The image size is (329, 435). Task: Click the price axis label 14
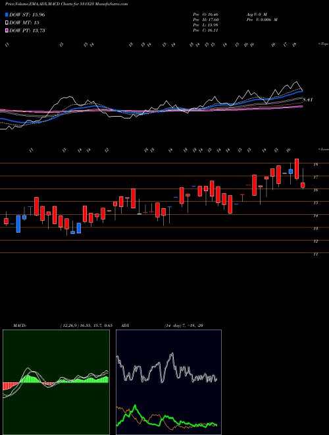click(315, 216)
